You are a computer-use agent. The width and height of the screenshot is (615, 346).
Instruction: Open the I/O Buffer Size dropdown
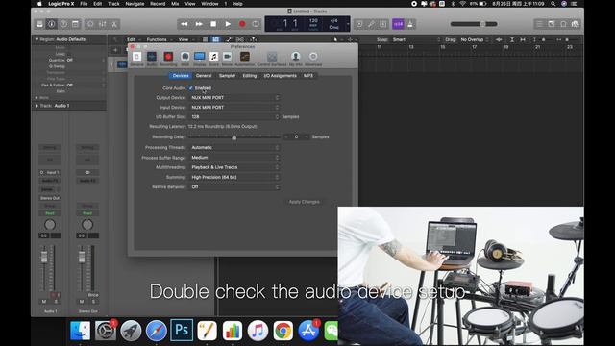(234, 117)
